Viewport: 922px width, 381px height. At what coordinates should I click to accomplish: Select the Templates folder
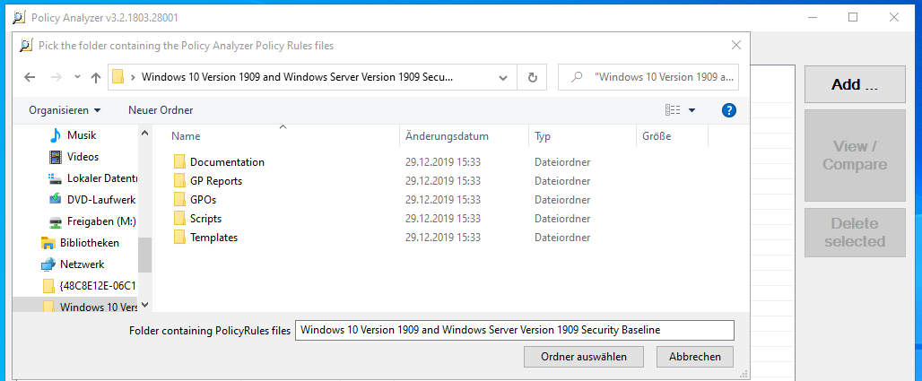214,238
